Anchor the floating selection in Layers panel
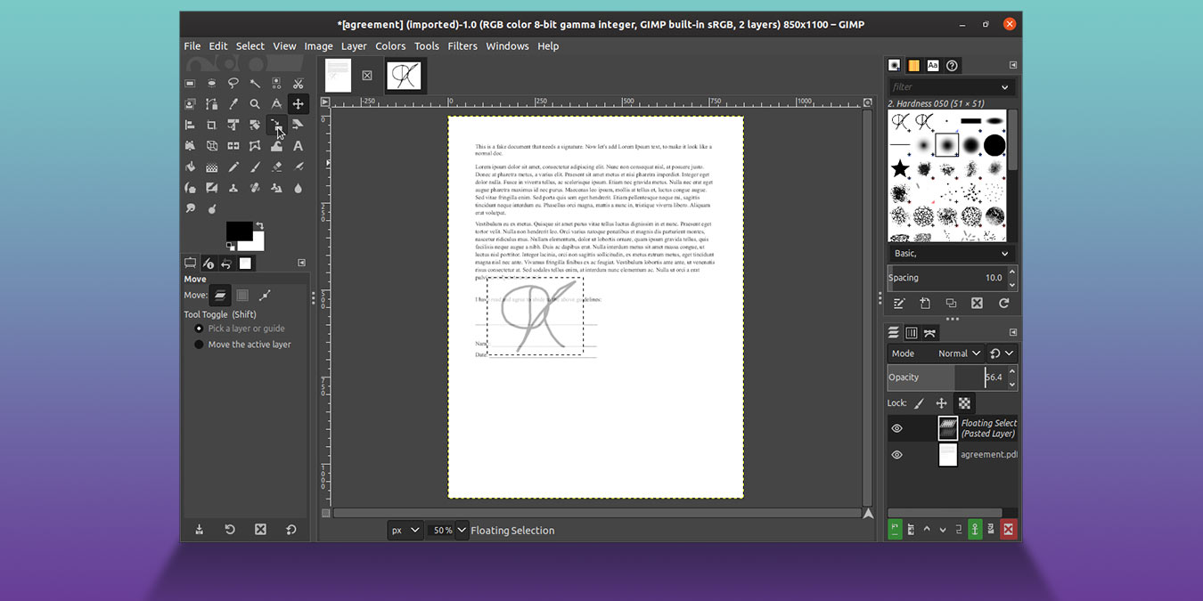The image size is (1203, 601). click(x=975, y=528)
